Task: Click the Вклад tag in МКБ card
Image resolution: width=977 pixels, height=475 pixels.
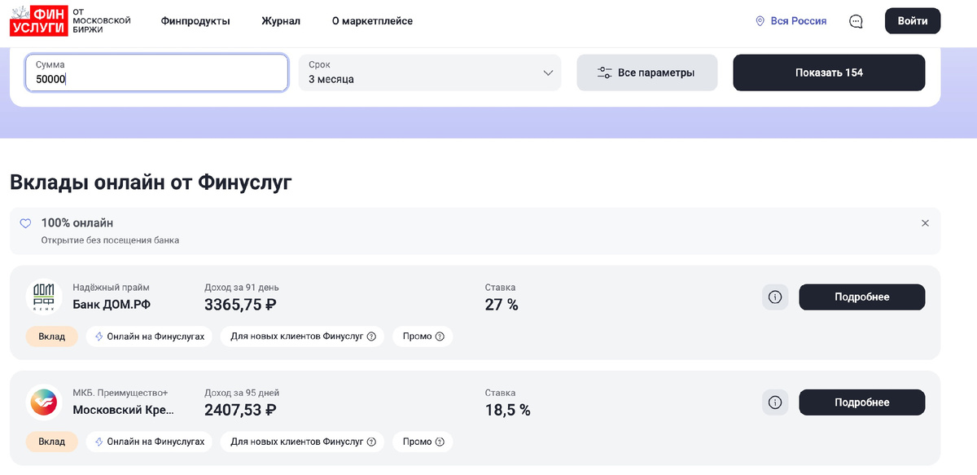Action: coord(52,442)
